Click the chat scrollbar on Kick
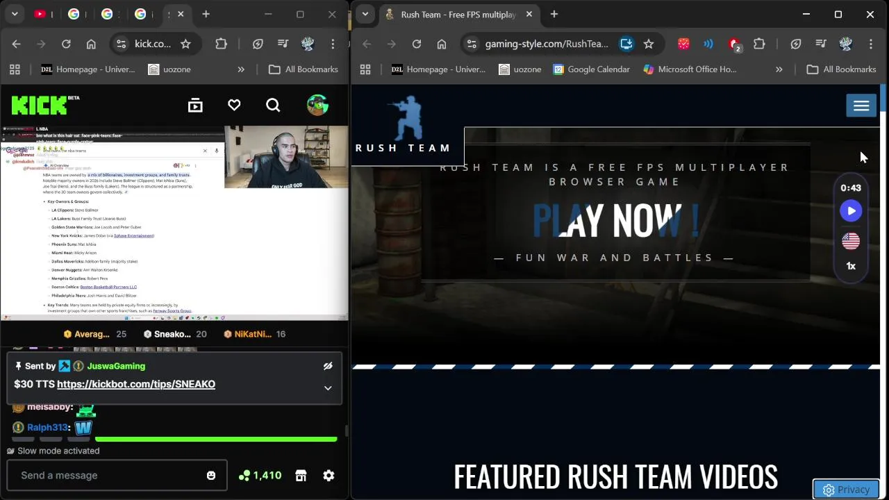 point(346,432)
